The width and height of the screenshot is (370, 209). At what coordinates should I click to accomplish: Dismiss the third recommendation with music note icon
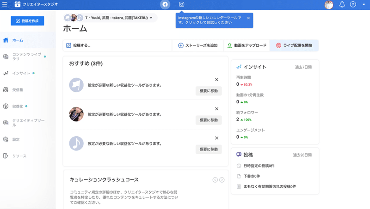click(x=216, y=138)
